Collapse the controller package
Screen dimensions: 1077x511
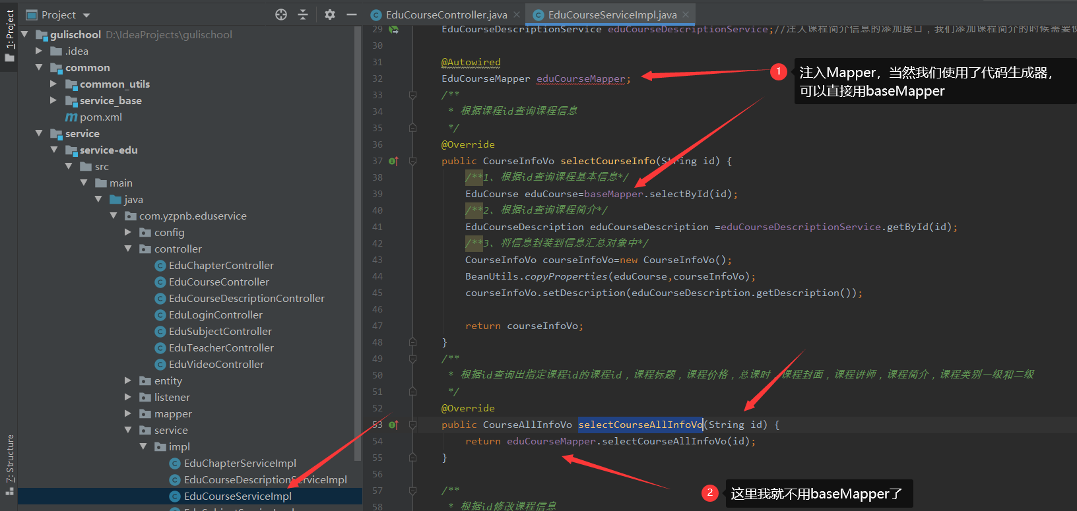click(x=128, y=249)
